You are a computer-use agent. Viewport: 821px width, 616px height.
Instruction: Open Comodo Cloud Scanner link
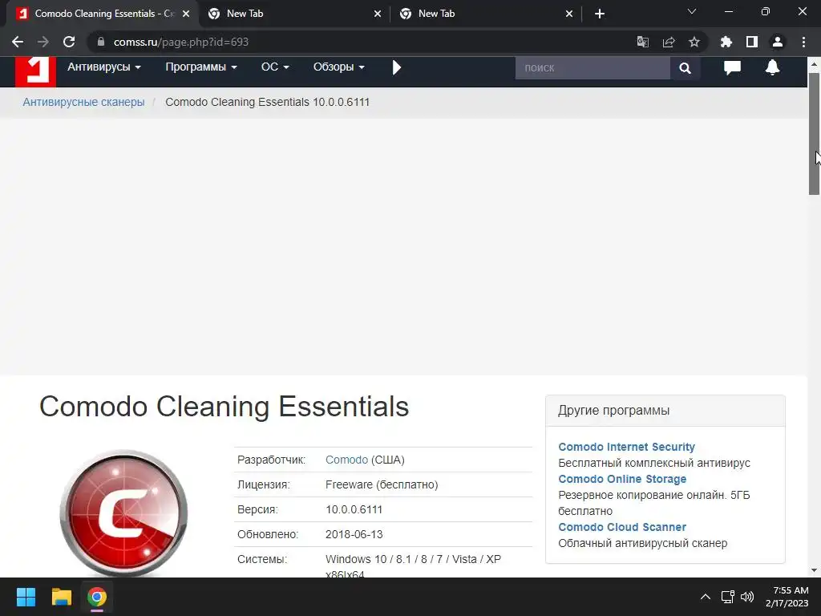pyautogui.click(x=622, y=527)
